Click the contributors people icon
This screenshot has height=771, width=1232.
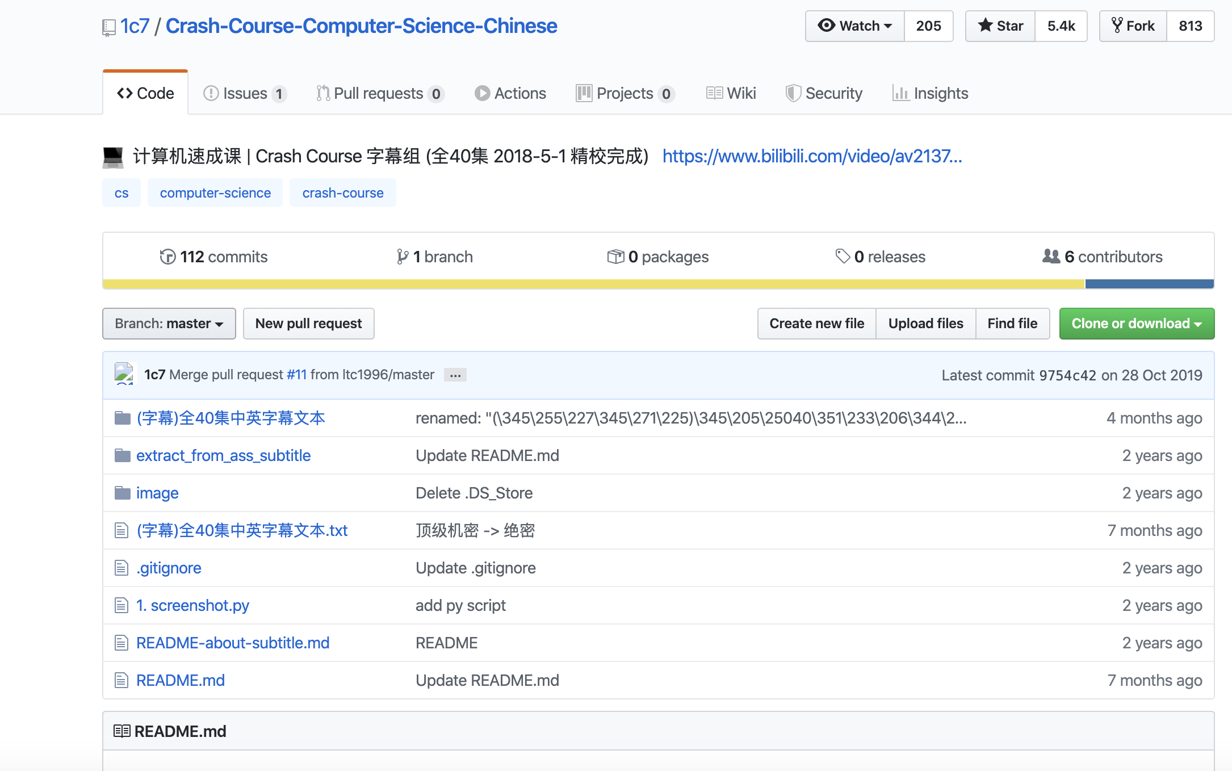(1051, 256)
